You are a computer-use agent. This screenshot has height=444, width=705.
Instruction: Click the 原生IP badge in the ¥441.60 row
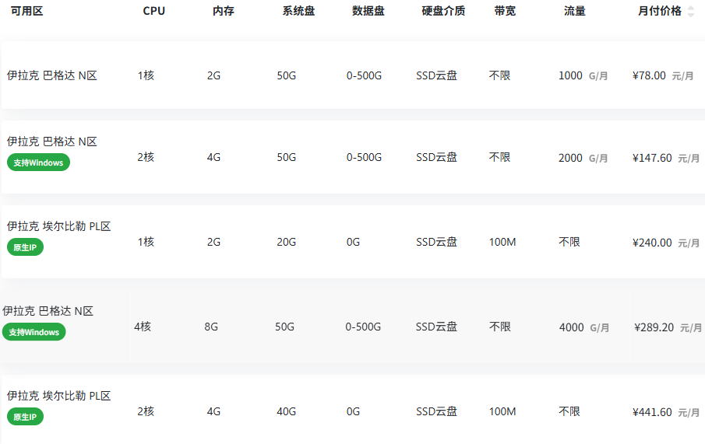coord(25,417)
